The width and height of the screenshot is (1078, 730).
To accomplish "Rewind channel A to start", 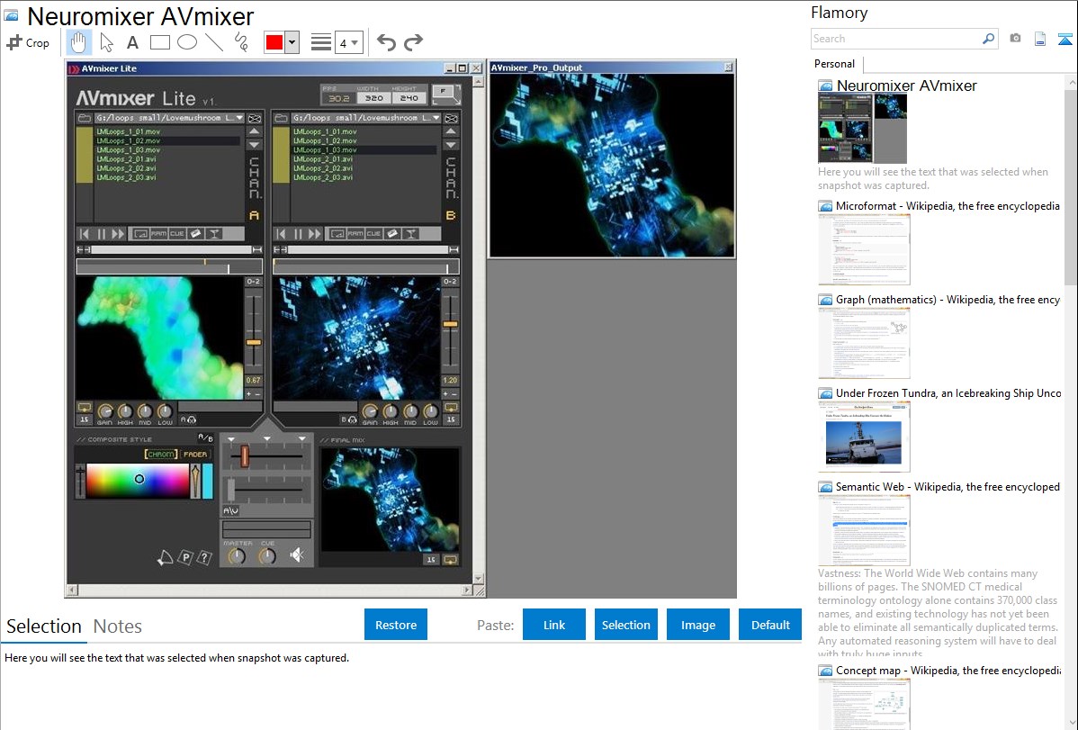I will click(x=85, y=234).
